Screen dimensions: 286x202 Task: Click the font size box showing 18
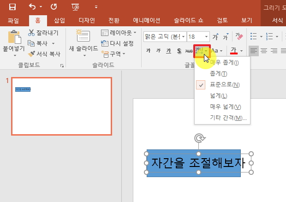[x=196, y=37]
